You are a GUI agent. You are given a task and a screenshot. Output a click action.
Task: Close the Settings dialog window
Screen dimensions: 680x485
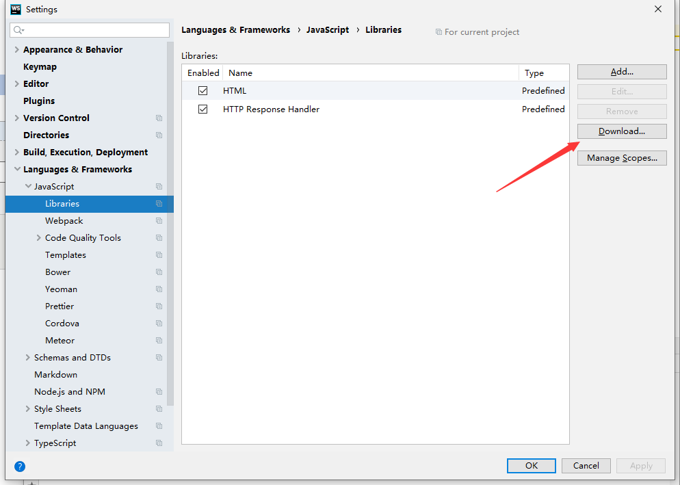pos(658,9)
